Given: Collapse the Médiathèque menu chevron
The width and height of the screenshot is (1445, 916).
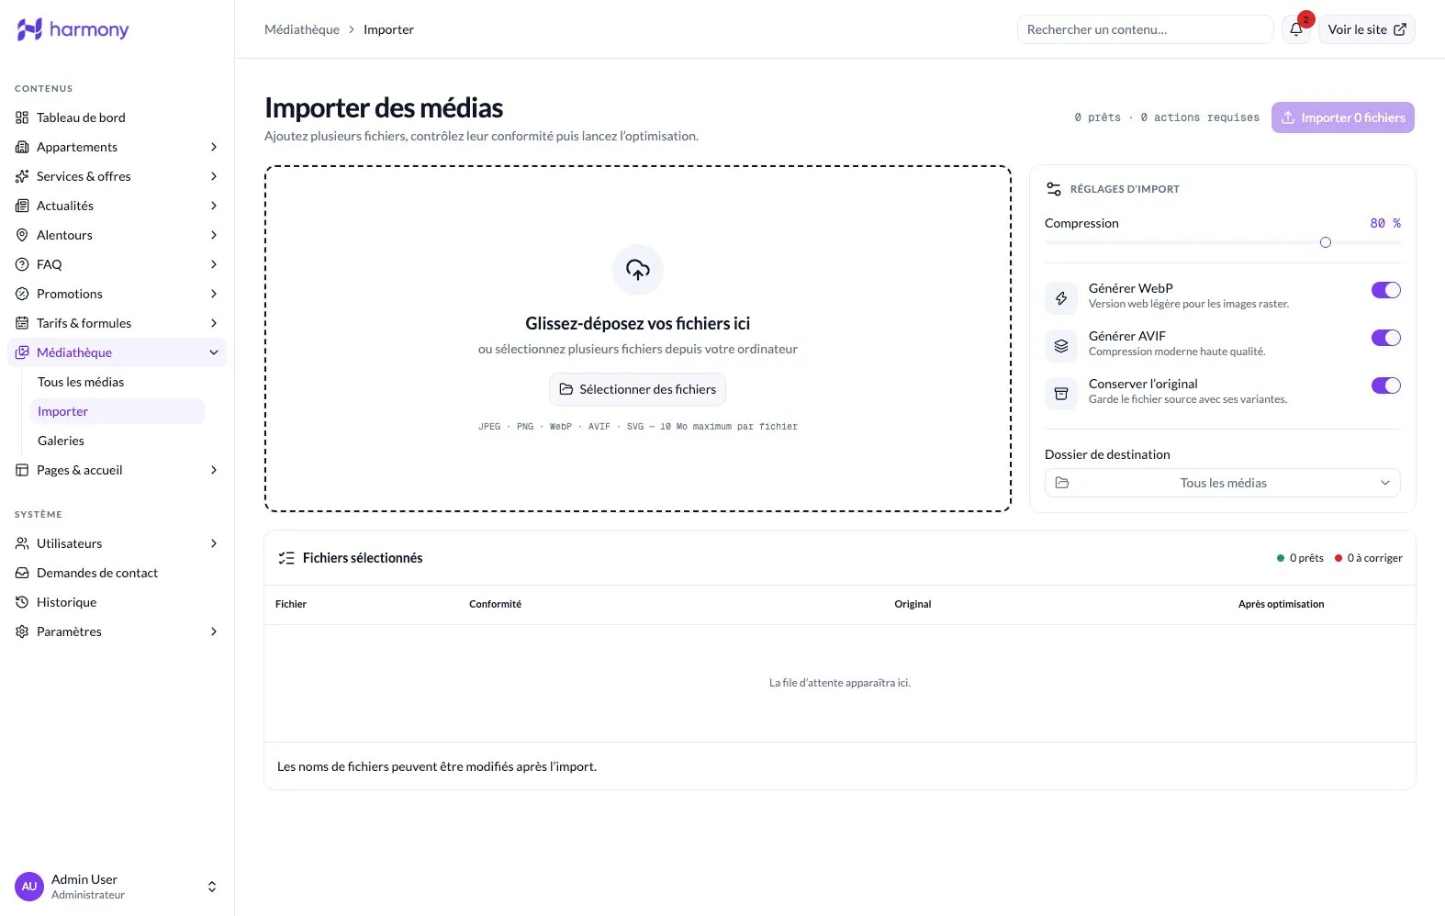Looking at the screenshot, I should point(214,352).
